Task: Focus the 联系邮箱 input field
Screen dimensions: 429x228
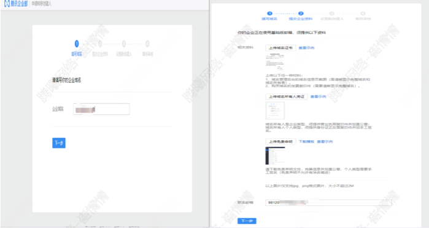Action: [x=328, y=203]
